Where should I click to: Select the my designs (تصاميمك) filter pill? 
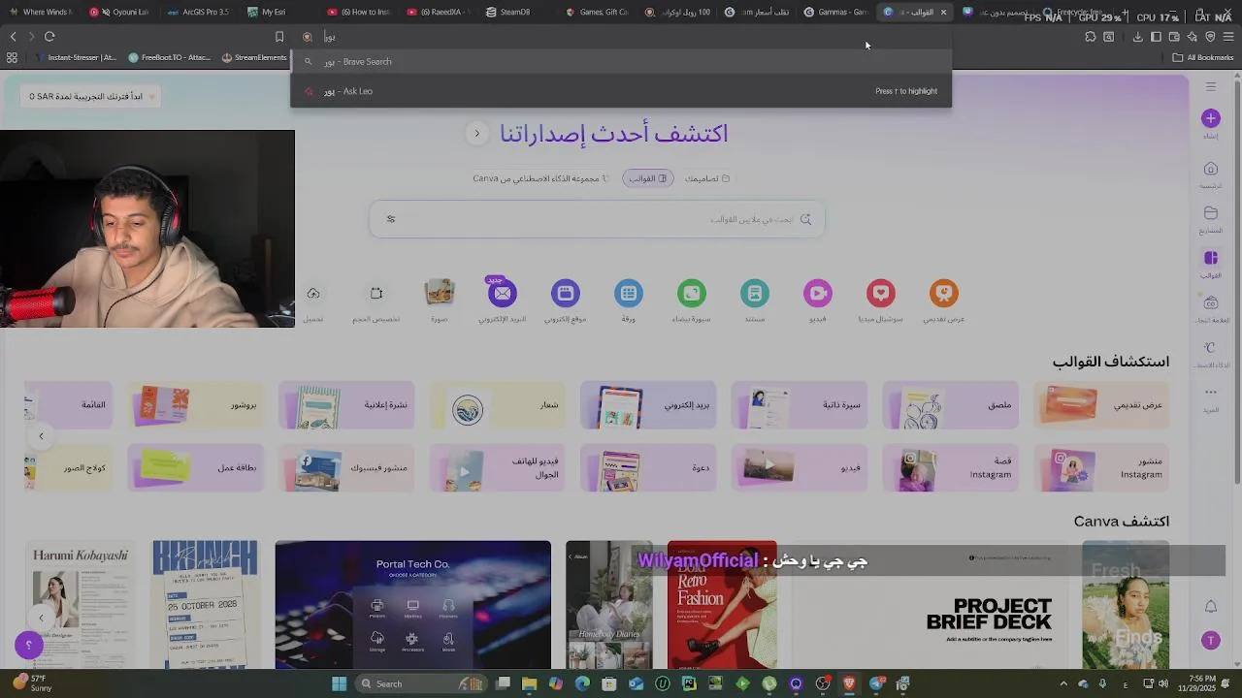(x=707, y=178)
